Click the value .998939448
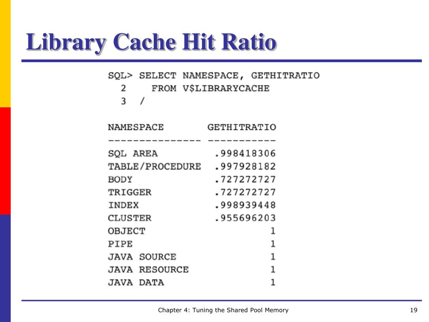 pyautogui.click(x=245, y=205)
